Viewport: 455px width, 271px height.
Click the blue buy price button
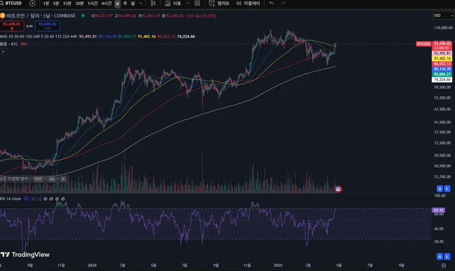point(47,26)
